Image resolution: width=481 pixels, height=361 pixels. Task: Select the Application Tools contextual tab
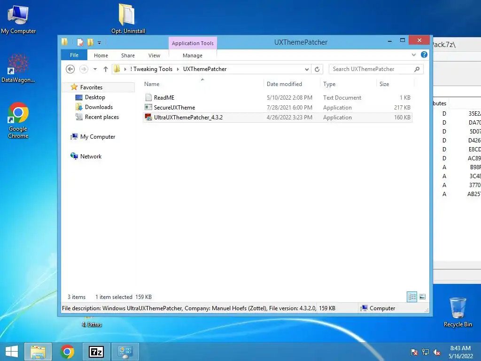193,43
